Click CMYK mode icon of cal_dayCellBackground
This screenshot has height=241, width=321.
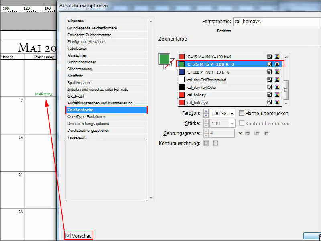pyautogui.click(x=277, y=79)
